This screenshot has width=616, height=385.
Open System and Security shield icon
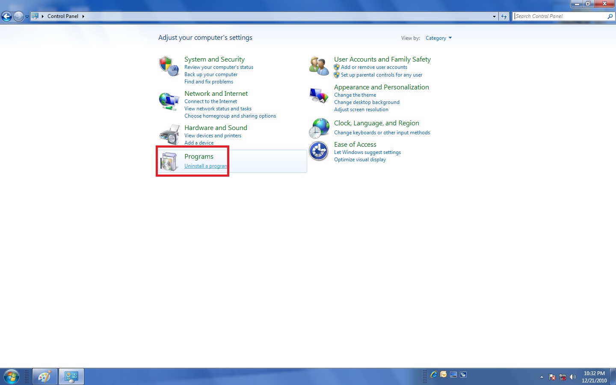tap(169, 66)
